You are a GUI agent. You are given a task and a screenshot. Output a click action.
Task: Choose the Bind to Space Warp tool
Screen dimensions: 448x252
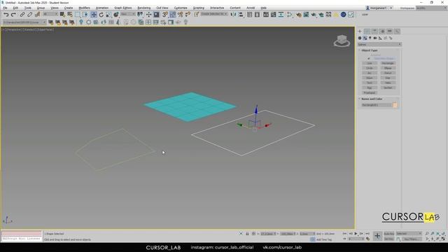point(37,14)
